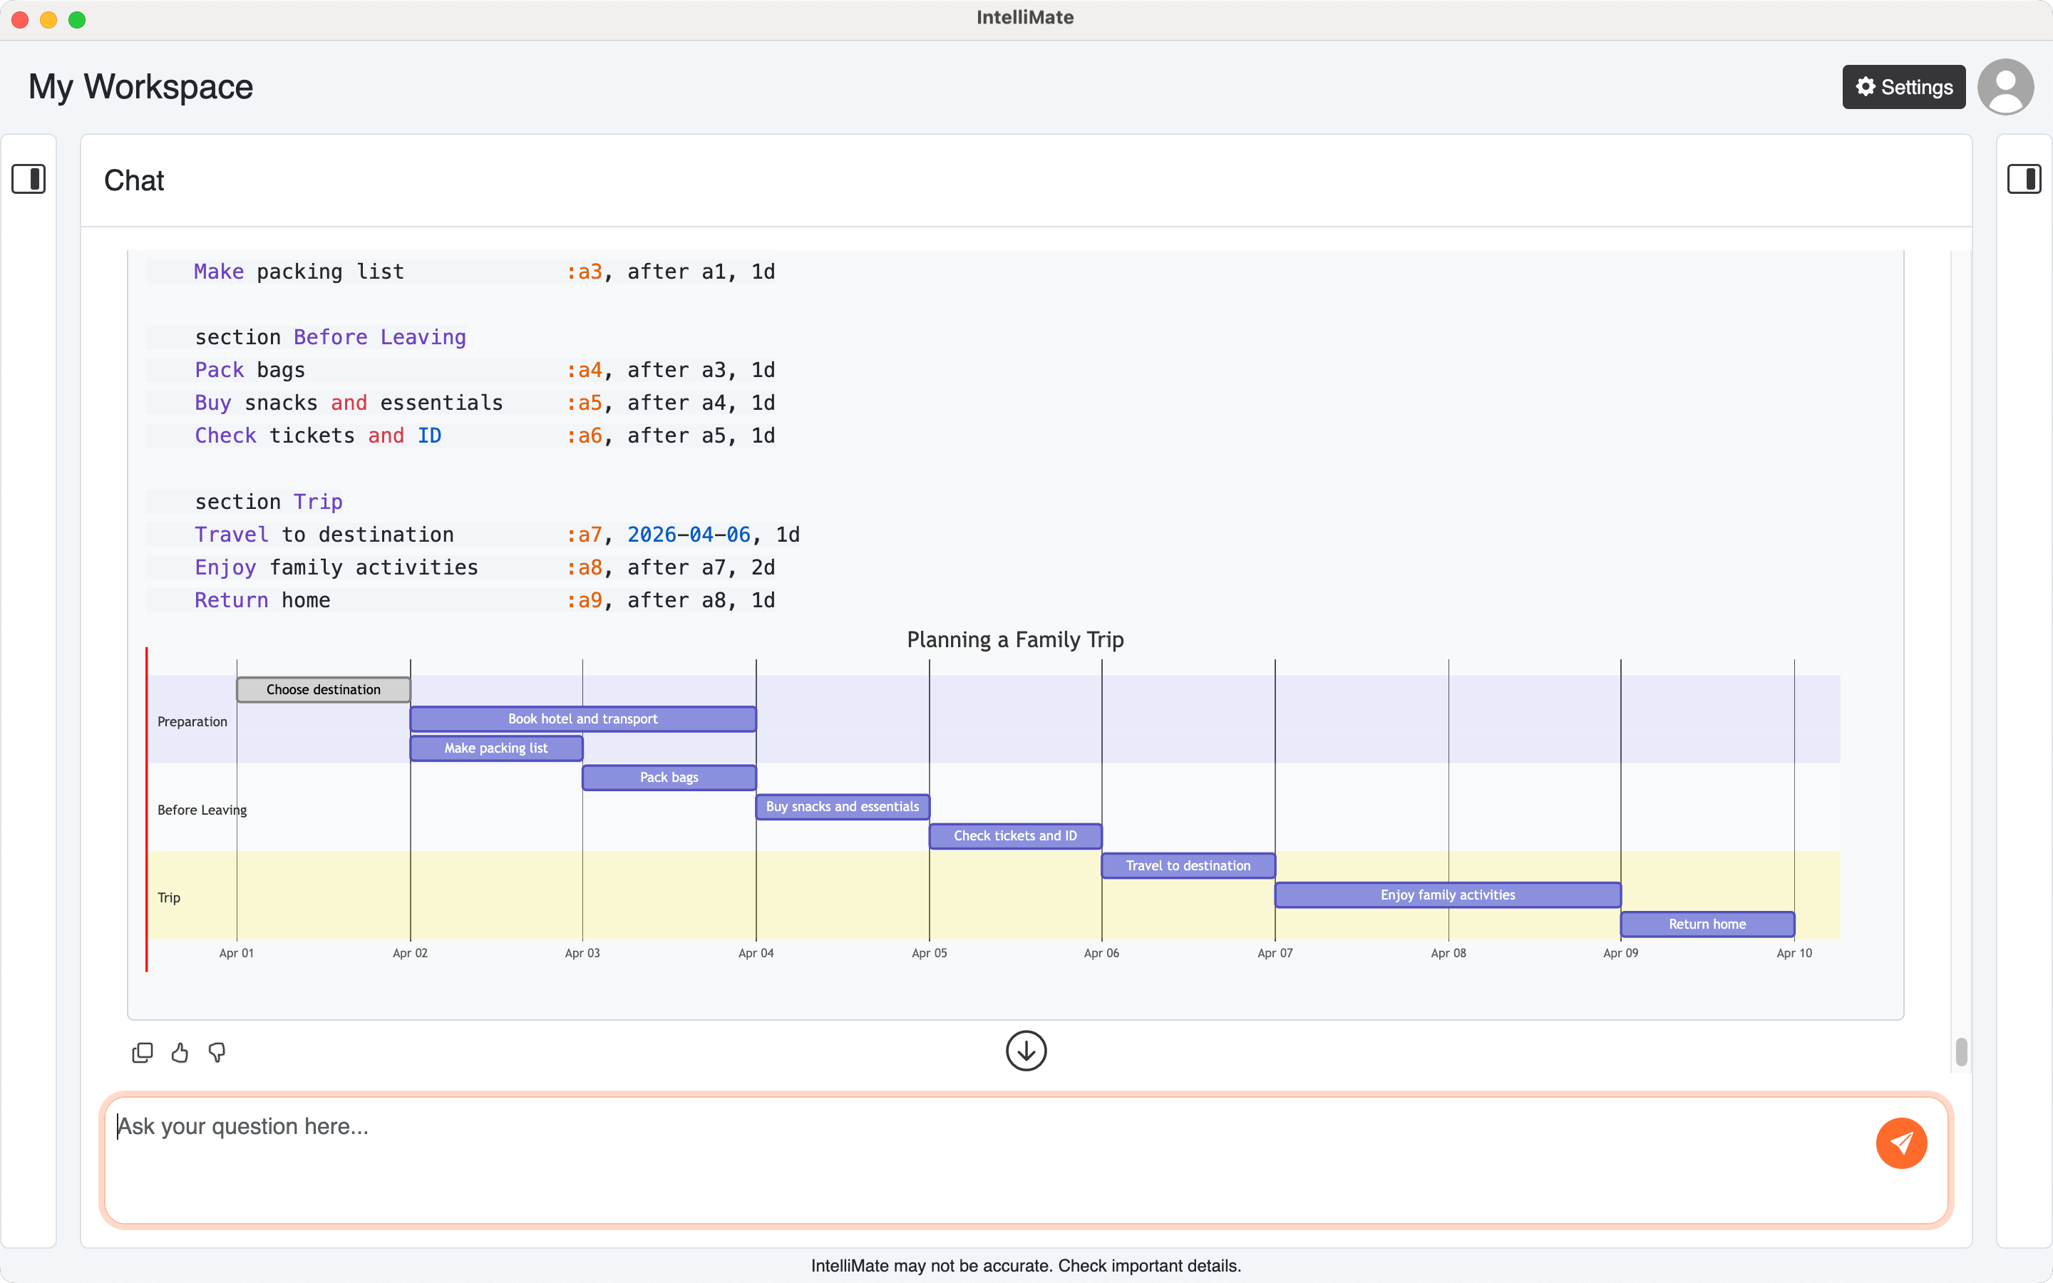Give thumbs up feedback on the reply

click(x=180, y=1052)
